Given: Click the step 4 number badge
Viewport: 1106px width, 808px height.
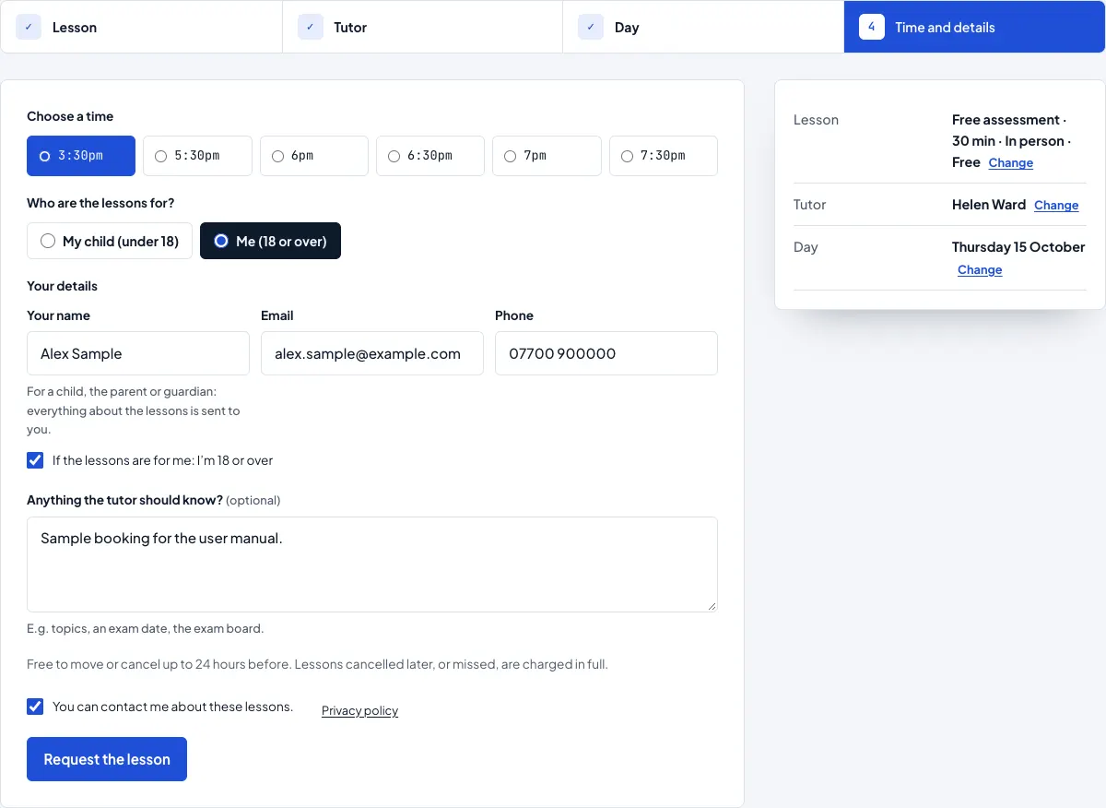Looking at the screenshot, I should [x=872, y=27].
